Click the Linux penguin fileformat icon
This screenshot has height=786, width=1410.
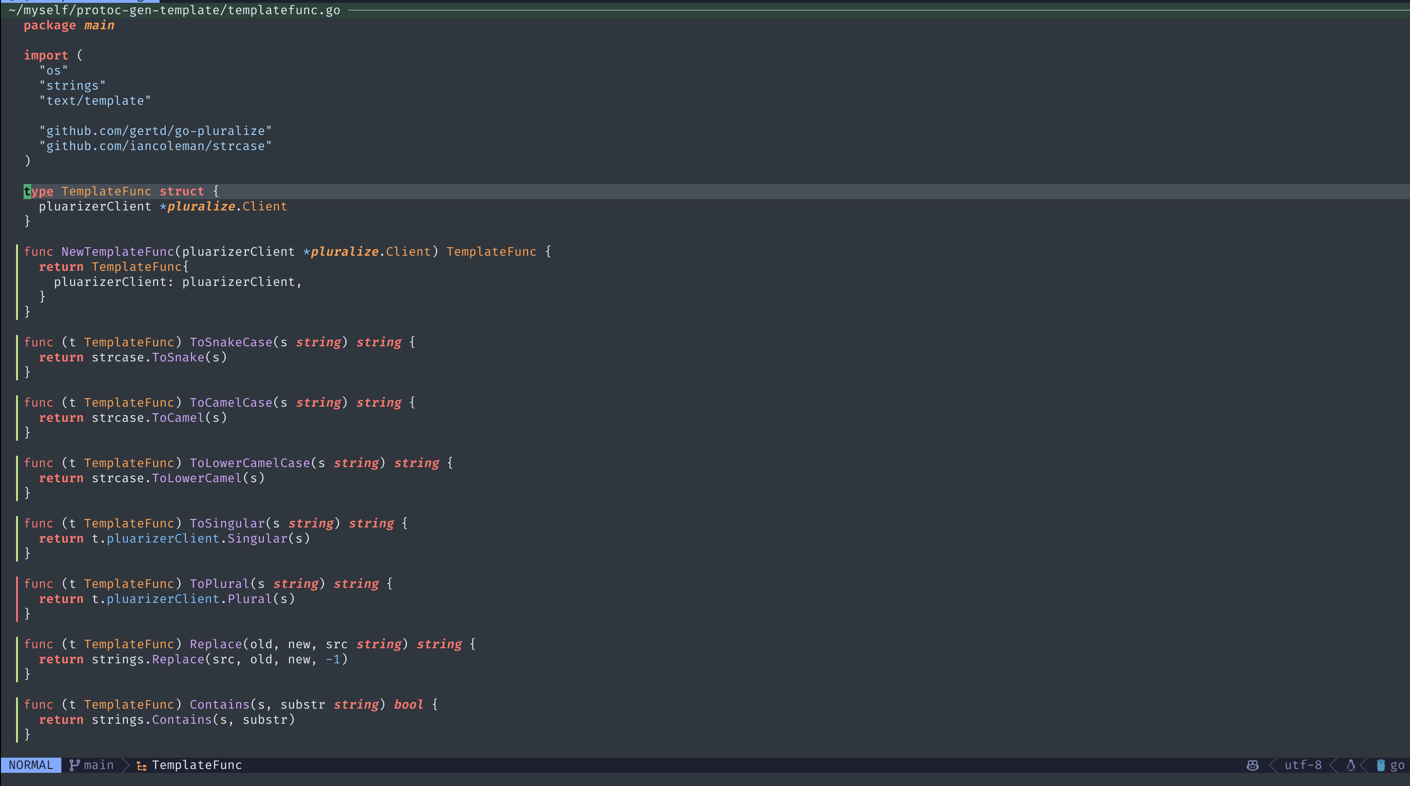1351,765
